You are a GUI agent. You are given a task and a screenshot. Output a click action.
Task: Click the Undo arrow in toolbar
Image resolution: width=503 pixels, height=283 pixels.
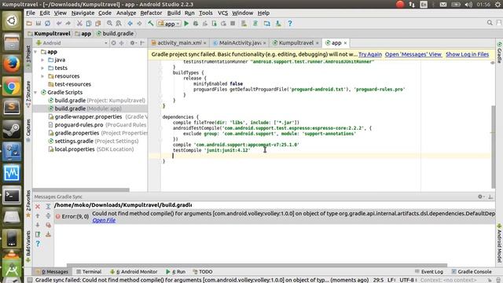pos(59,24)
